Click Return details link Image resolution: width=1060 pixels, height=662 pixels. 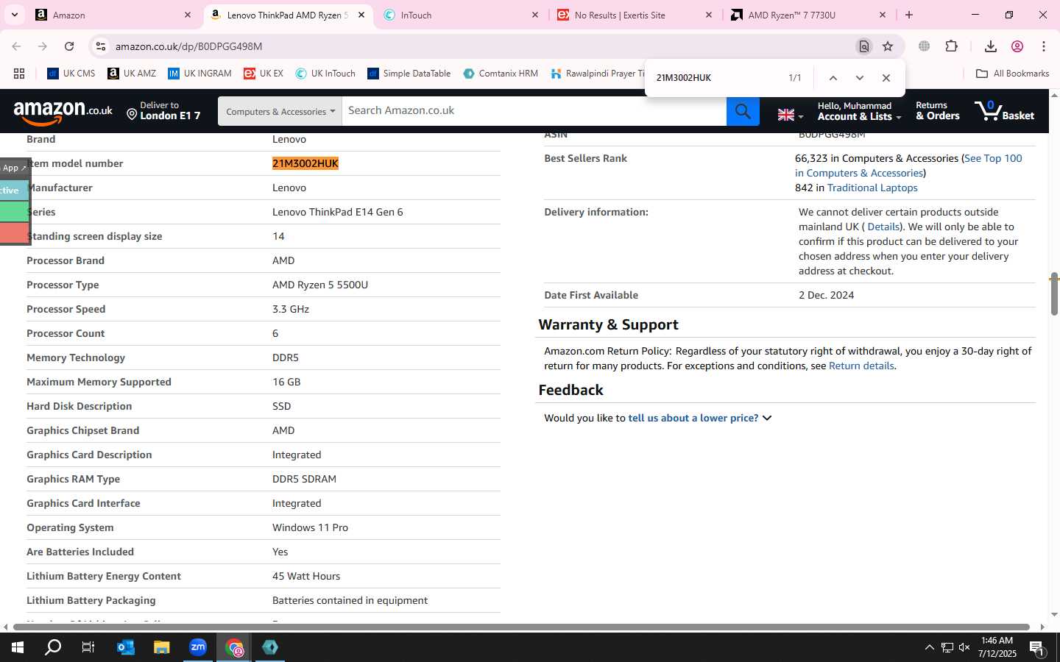[x=861, y=366]
